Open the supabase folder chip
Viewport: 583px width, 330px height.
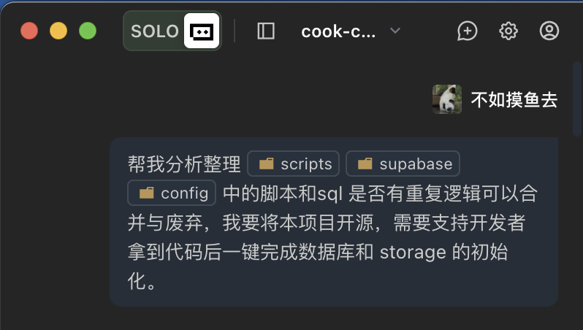point(403,164)
